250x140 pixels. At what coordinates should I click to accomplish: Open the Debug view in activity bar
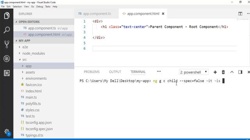(7, 59)
